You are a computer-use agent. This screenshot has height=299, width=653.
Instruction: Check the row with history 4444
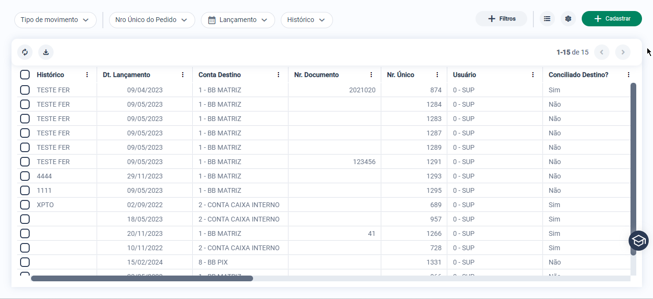point(25,176)
